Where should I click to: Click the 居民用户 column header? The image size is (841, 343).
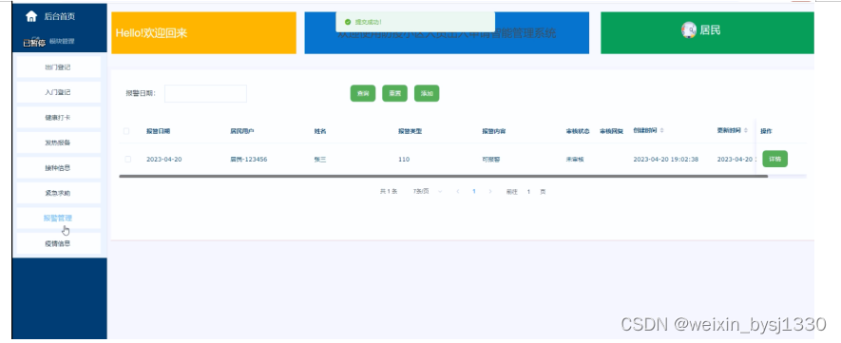242,131
